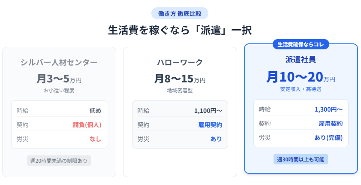Click the お小遣い程度 subtitle
The height and width of the screenshot is (185, 361).
click(x=59, y=91)
